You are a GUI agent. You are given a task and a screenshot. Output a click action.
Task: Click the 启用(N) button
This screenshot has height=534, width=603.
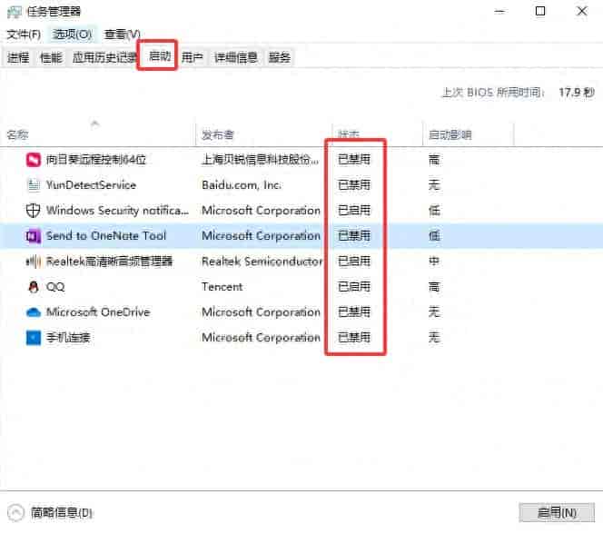(x=557, y=512)
